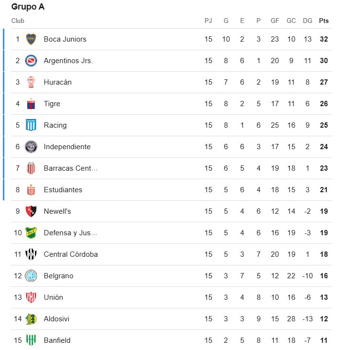Click Boca Juniors' 32 points value

tap(324, 39)
